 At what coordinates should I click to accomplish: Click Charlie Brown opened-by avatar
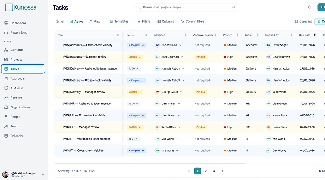[x=269, y=57]
